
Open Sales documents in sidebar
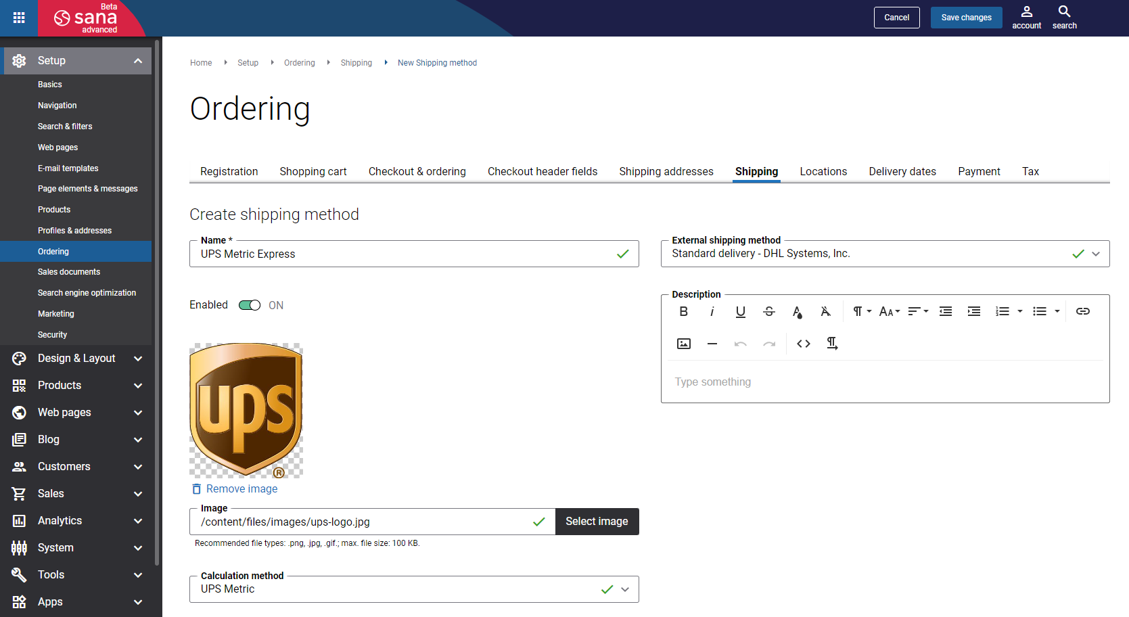(x=69, y=272)
